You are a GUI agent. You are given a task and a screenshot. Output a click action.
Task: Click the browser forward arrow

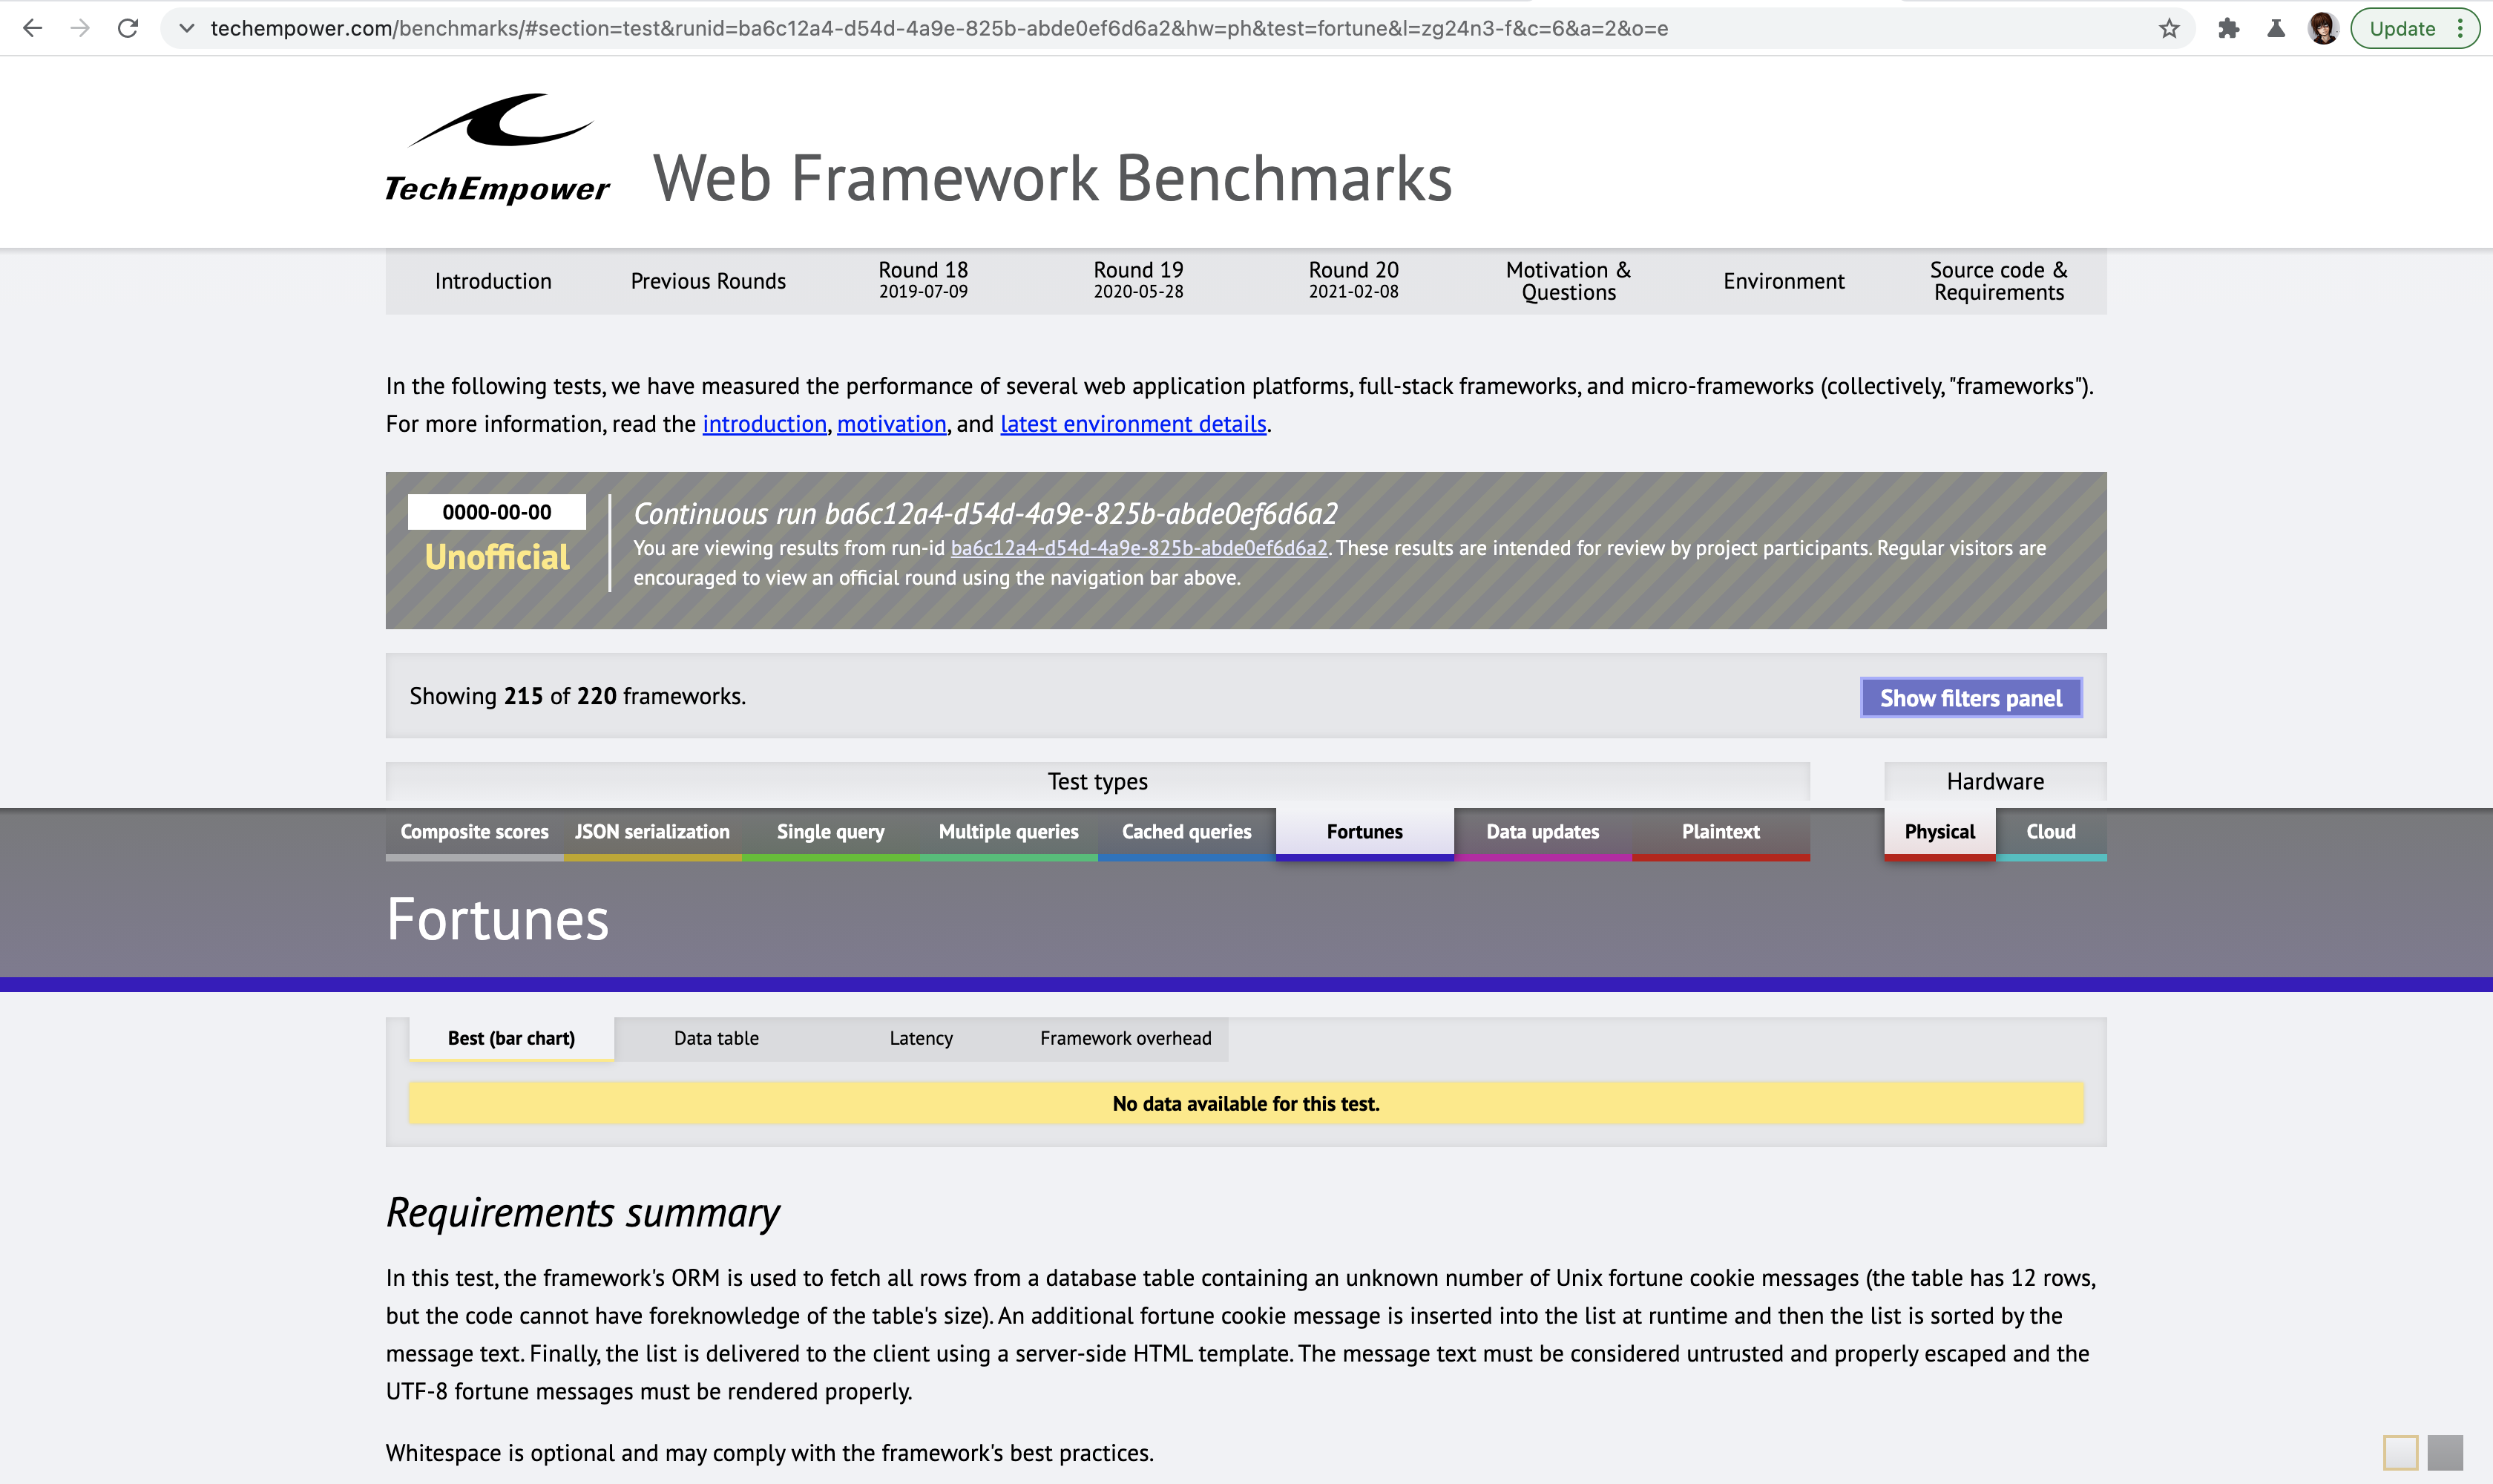point(80,28)
